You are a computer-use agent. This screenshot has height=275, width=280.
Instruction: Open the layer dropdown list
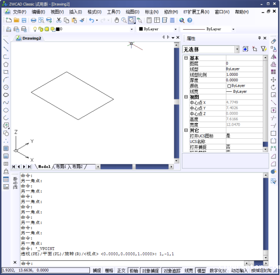click(132, 29)
